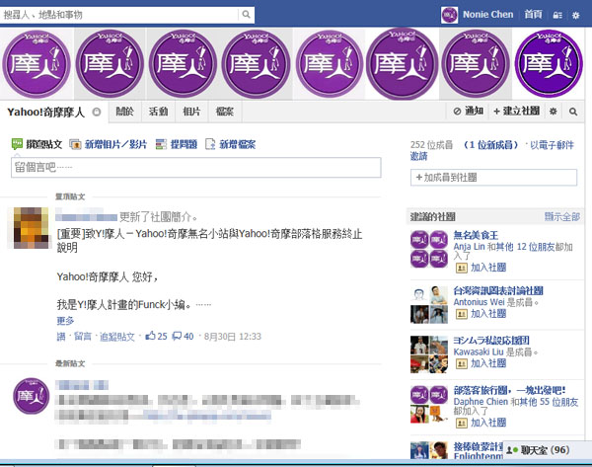Click the 撰寫貼文 text label
Image resolution: width=592 pixels, height=467 pixels.
[44, 144]
